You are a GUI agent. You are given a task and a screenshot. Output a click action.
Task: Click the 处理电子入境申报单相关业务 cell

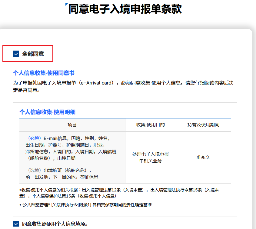point(151,157)
